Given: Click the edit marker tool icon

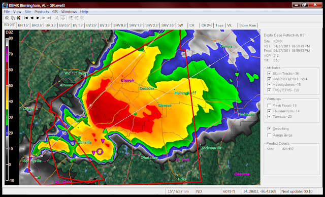Looking at the screenshot, I should (76, 18).
